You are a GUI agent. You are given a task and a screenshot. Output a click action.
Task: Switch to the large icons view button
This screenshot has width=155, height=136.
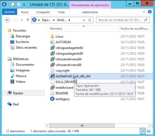(x=149, y=131)
